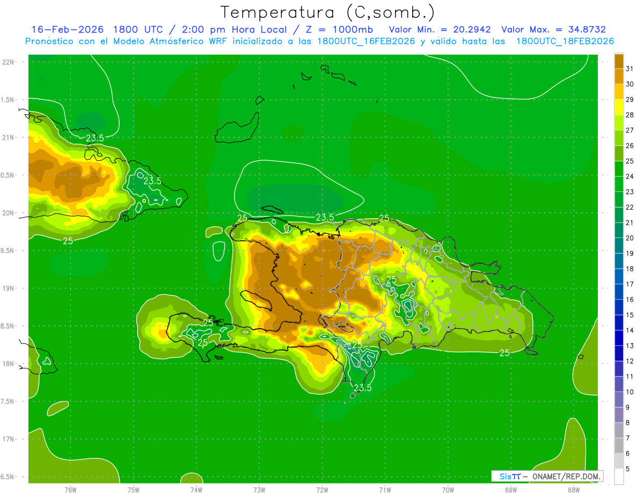Screen dimensions: 644x497
Task: Select the amber legend swatch between 29 and 30
Action: [x=619, y=92]
